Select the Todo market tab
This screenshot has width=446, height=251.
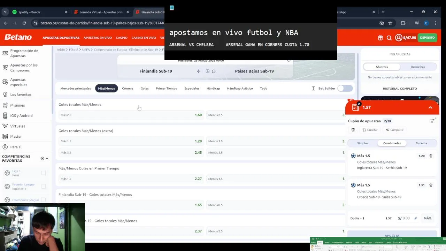tap(263, 89)
